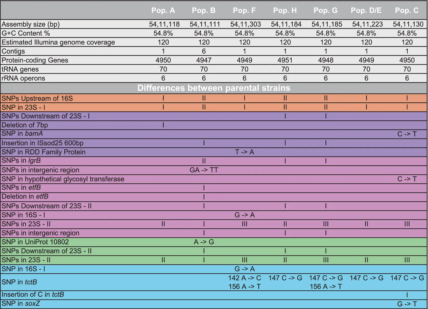The height and width of the screenshot is (309, 428).
Task: Click the 'Deletion in etfB' row label
Action: point(25,196)
